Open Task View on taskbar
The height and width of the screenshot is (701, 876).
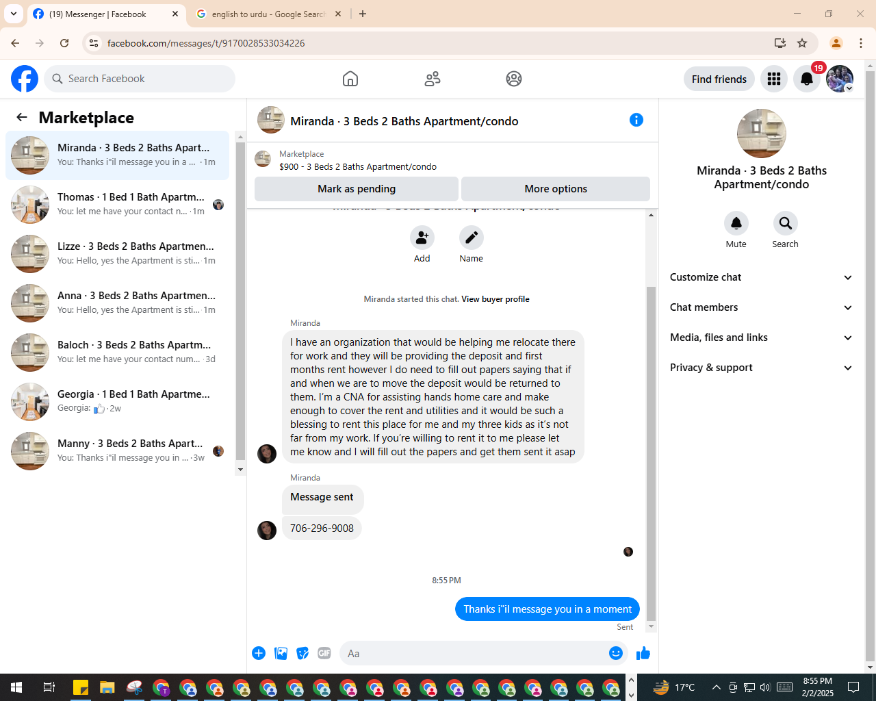pos(49,687)
